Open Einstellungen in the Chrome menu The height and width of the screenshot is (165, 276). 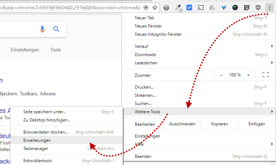tap(147, 136)
